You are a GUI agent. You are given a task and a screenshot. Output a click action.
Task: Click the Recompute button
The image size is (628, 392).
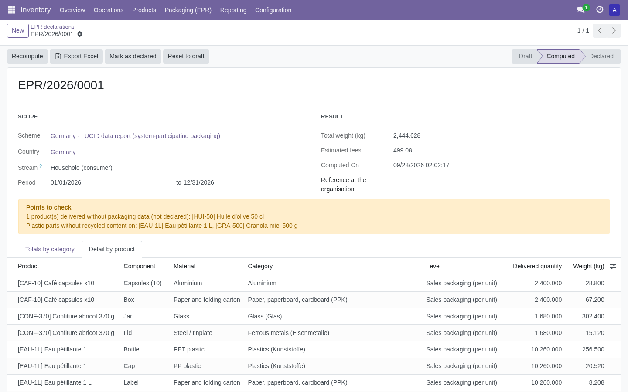pyautogui.click(x=27, y=56)
